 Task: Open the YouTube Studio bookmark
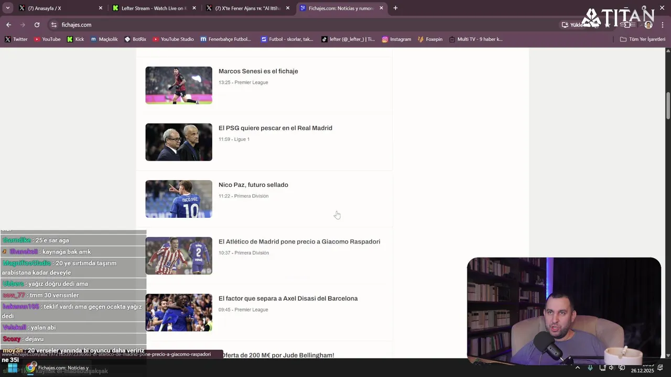pyautogui.click(x=173, y=39)
